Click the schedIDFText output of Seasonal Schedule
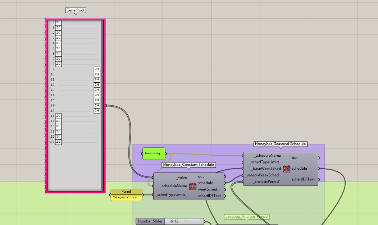This screenshot has width=378, height=225. point(303,179)
